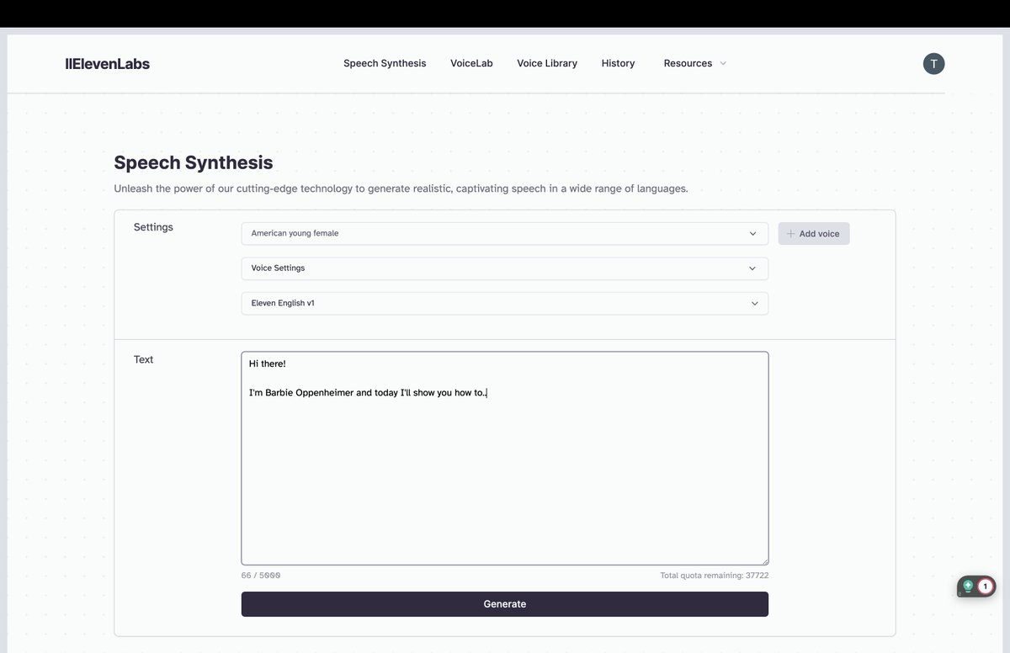Click the 'Text' section label
Screen dimensions: 1010x653
(144, 359)
